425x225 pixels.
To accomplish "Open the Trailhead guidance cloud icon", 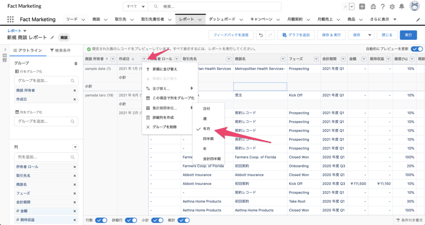I will pos(373,7).
